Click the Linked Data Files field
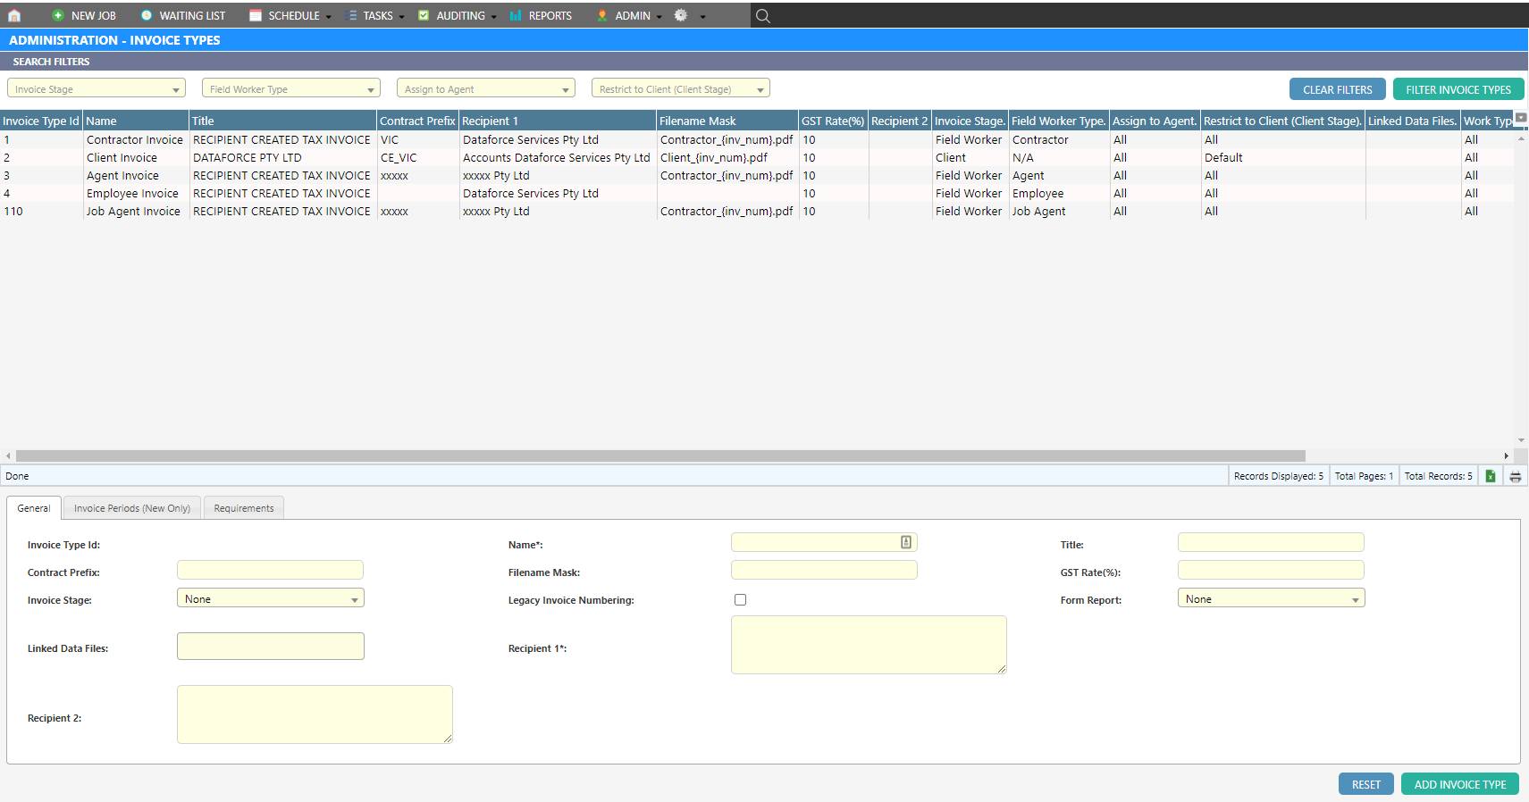Viewport: 1529px width, 802px height. tap(271, 646)
